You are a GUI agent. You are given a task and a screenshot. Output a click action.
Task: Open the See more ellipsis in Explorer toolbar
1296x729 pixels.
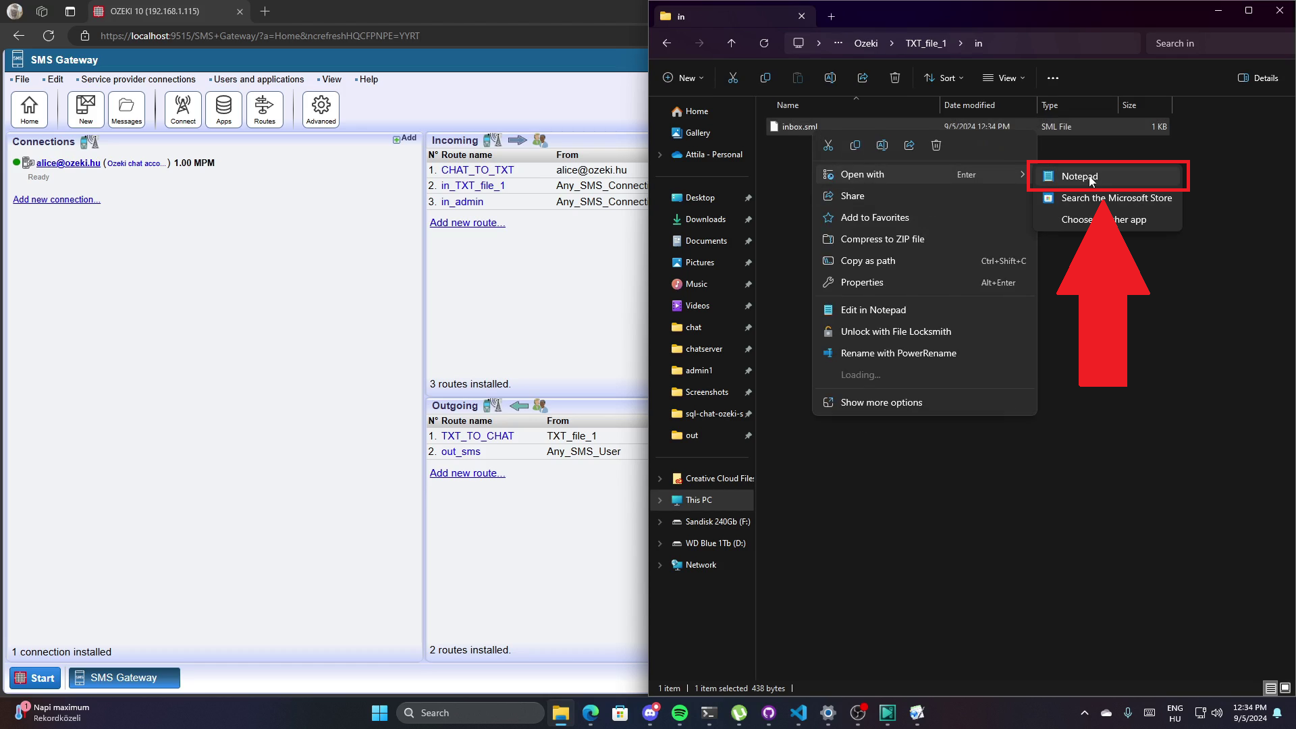[1053, 78]
